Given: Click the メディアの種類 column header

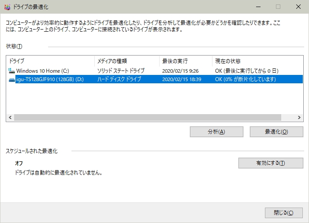Looking at the screenshot, I should coord(127,61).
